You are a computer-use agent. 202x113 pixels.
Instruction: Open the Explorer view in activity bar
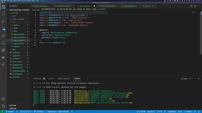[3, 7]
